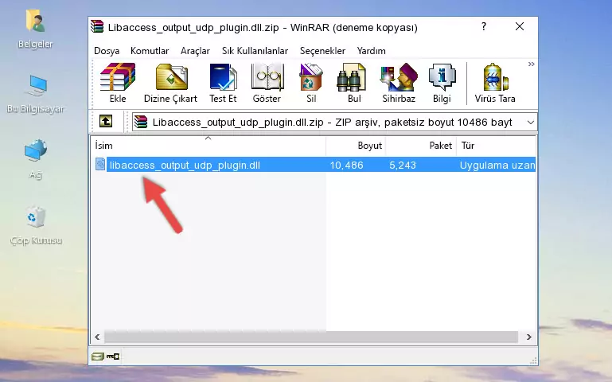The width and height of the screenshot is (612, 382).
Task: Click Dizine Çıkart extract icon
Action: tap(170, 83)
